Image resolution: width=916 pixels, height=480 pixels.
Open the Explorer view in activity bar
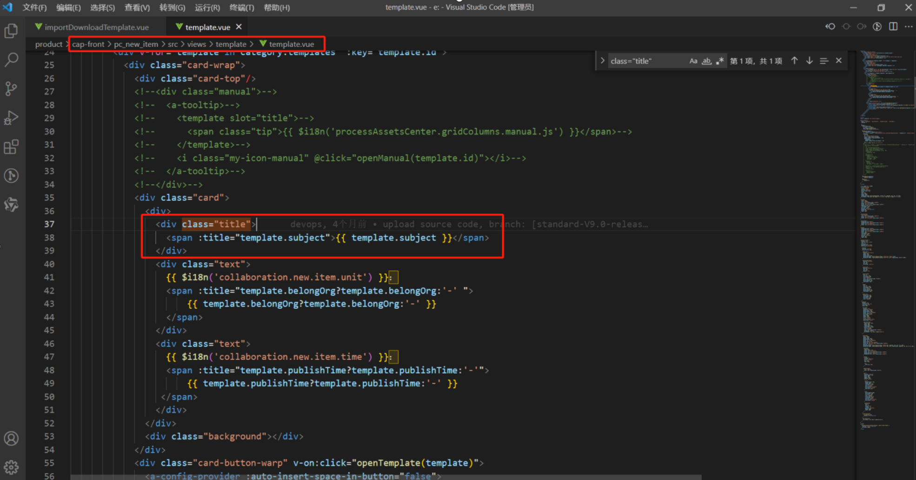pyautogui.click(x=11, y=31)
